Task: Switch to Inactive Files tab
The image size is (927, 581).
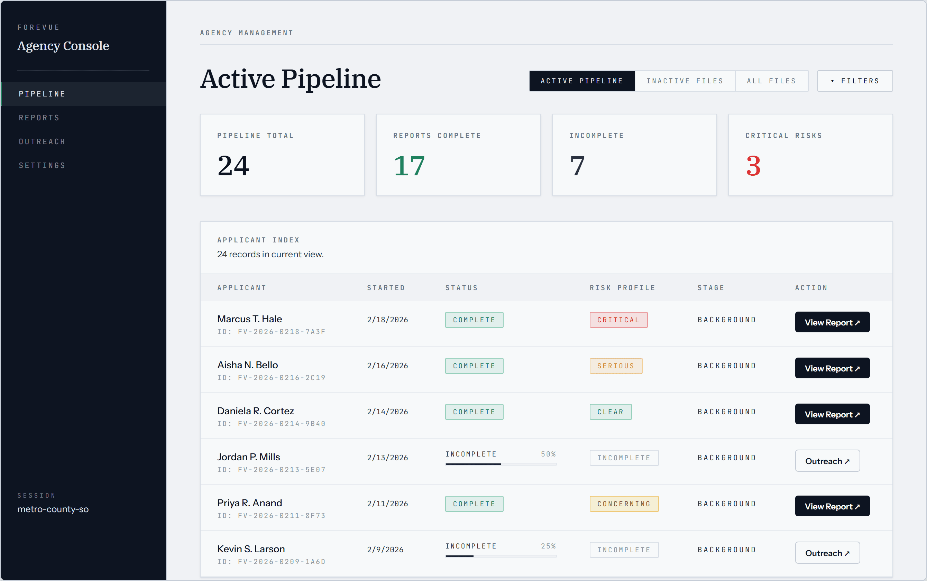Action: pyautogui.click(x=685, y=81)
